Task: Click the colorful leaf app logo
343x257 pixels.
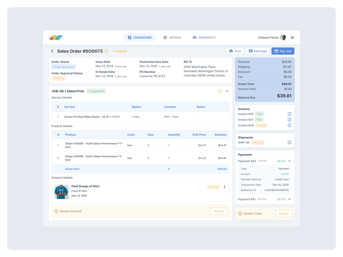Action: 56,37
